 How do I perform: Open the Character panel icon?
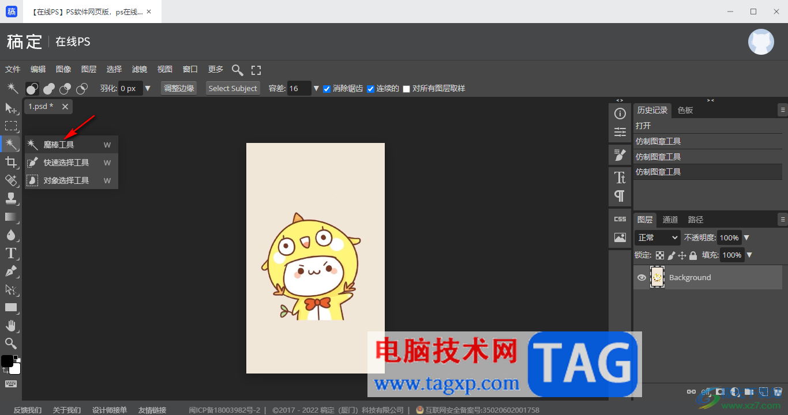pos(620,177)
